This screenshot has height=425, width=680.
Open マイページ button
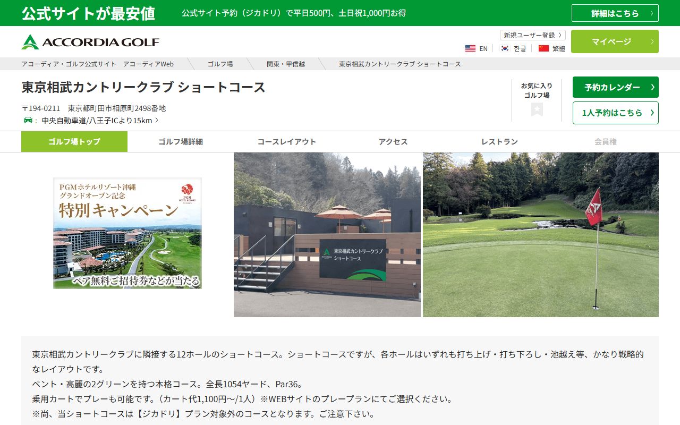[615, 41]
